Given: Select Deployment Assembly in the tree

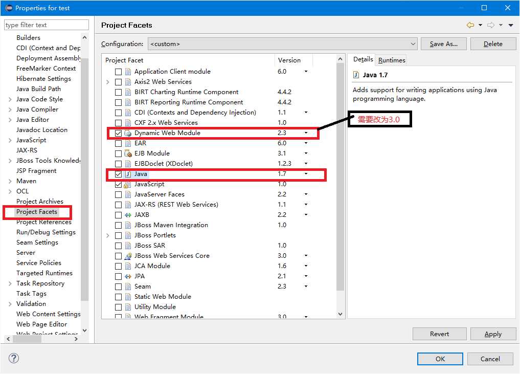Looking at the screenshot, I should 49,58.
